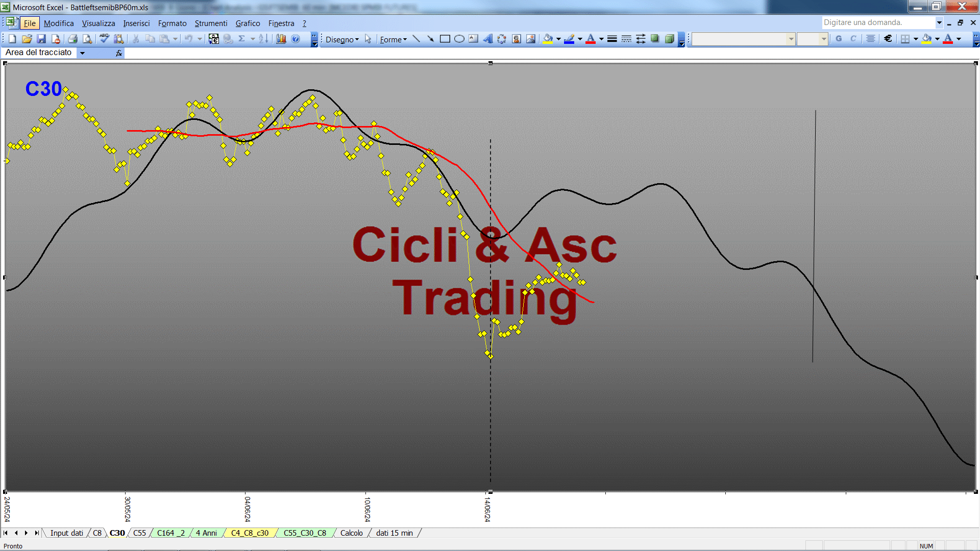Open Shadow Style settings
This screenshot has height=551, width=980.
point(655,39)
